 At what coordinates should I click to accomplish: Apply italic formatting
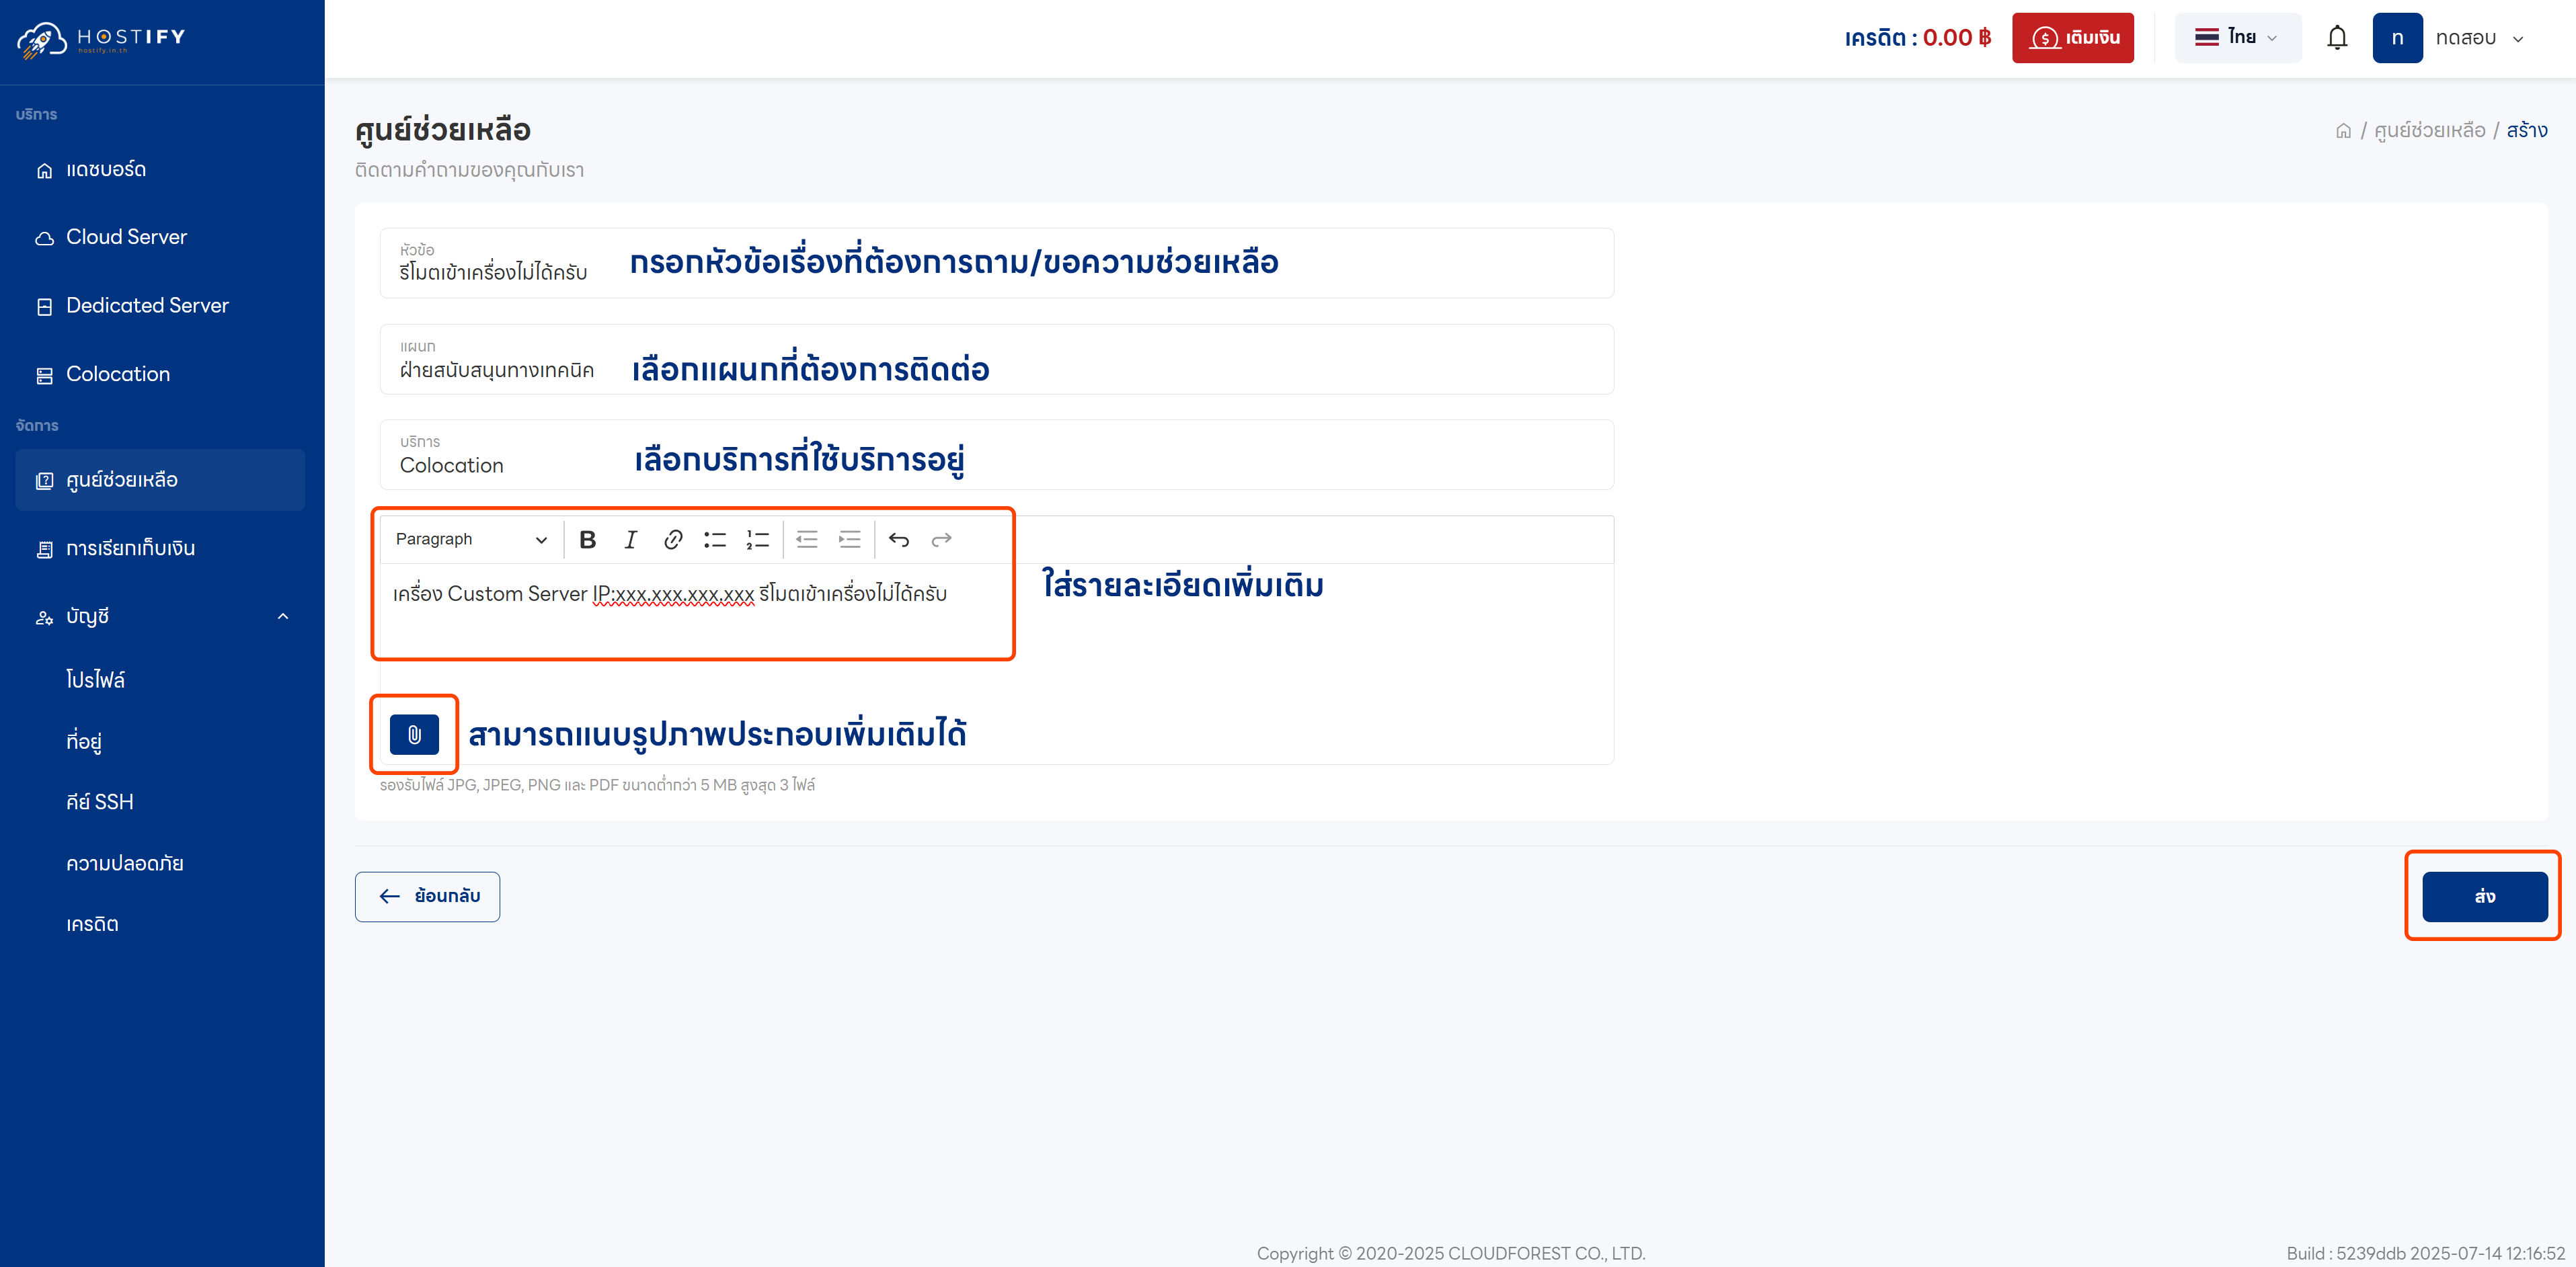630,539
